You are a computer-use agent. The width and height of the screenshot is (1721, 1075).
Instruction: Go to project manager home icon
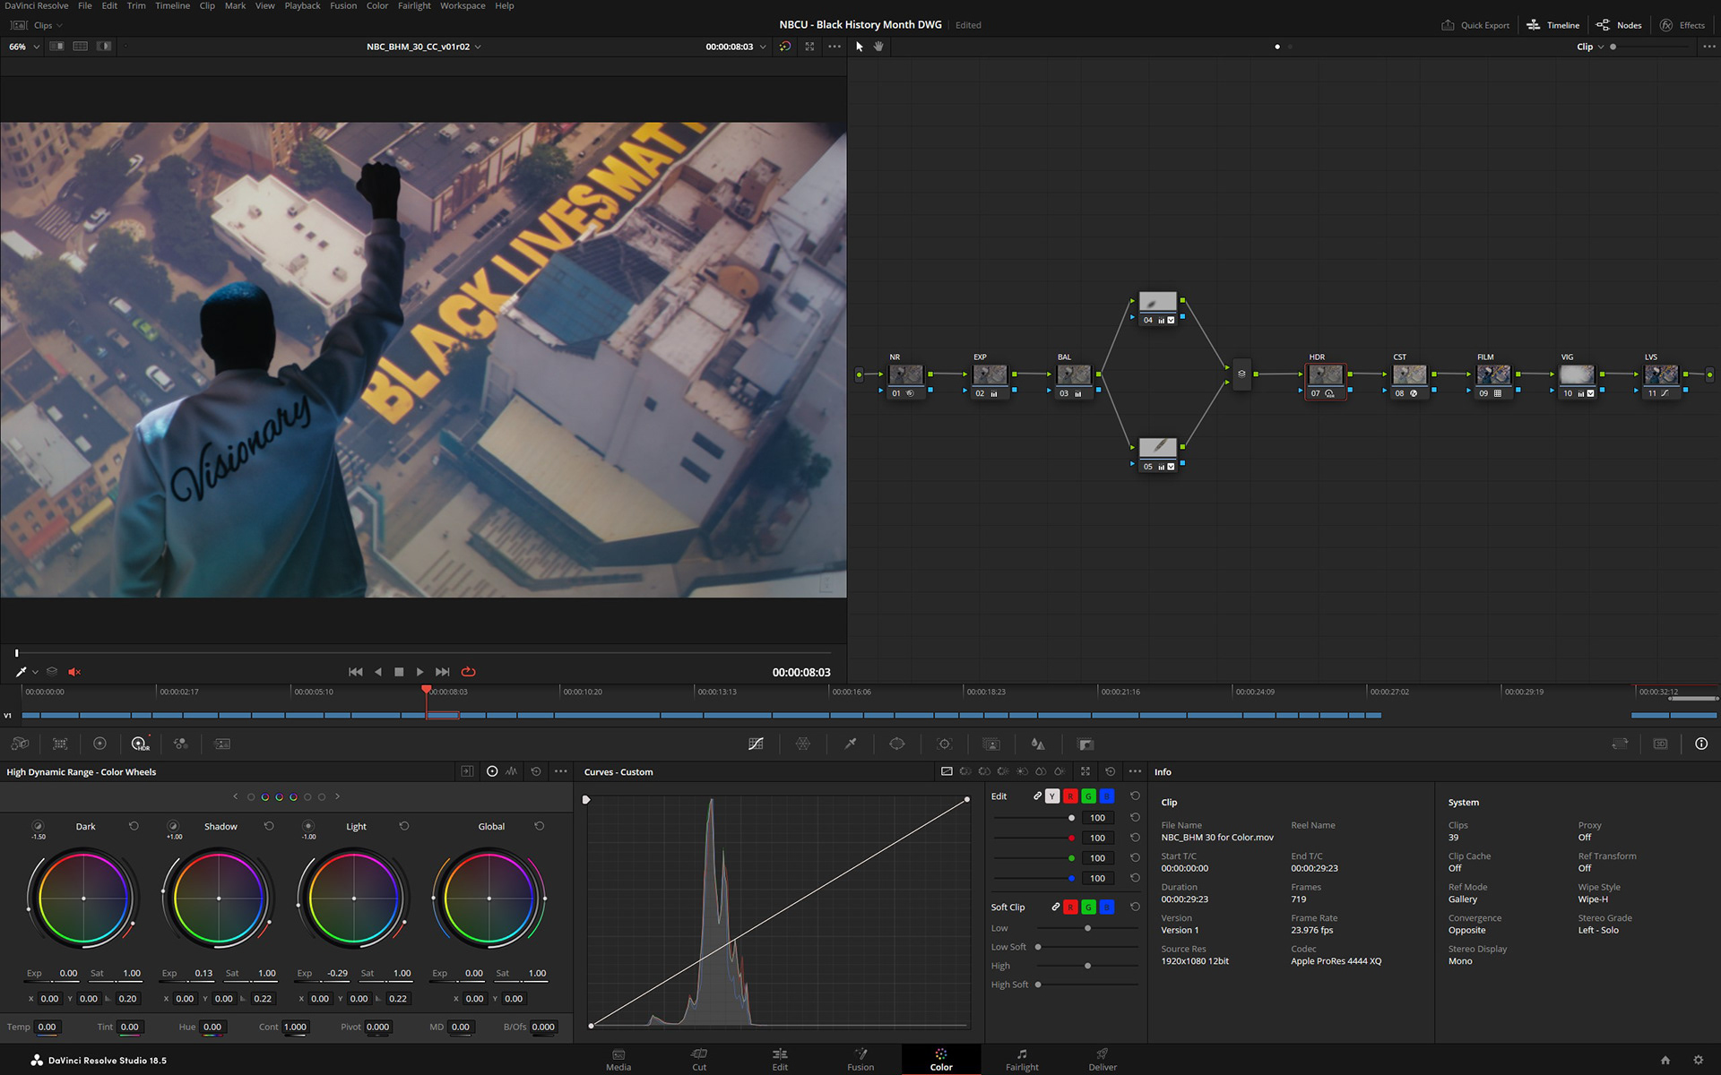[1665, 1060]
